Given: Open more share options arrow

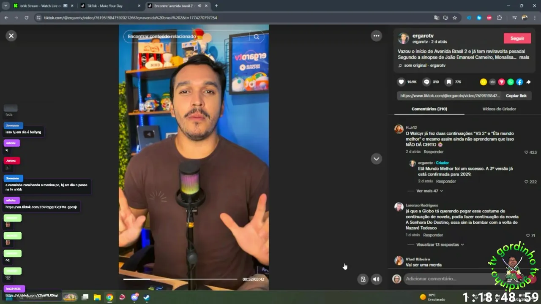Looking at the screenshot, I should click(x=528, y=82).
